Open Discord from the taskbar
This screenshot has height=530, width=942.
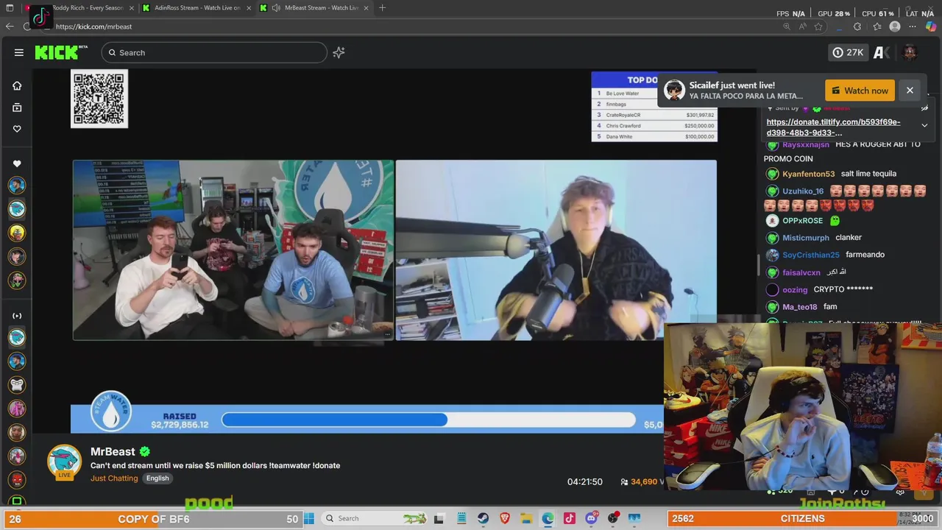(x=591, y=518)
